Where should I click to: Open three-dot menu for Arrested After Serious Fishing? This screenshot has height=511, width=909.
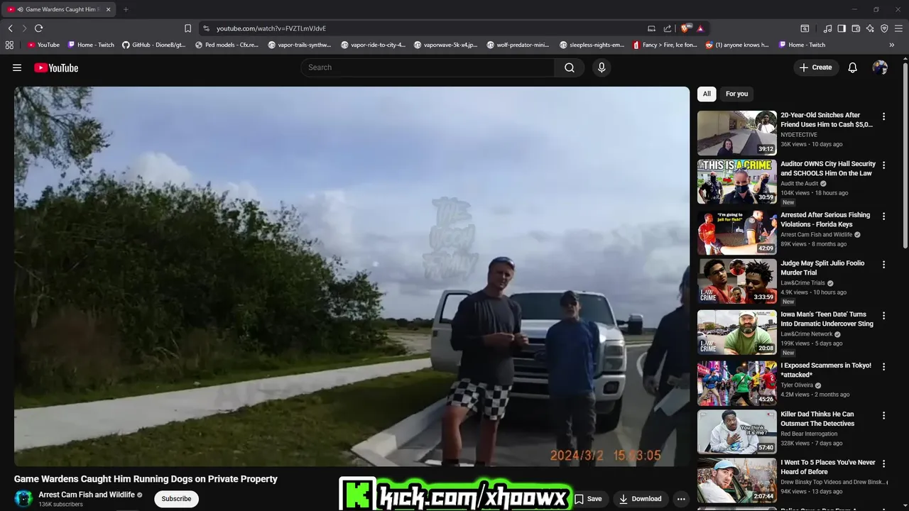pos(884,216)
